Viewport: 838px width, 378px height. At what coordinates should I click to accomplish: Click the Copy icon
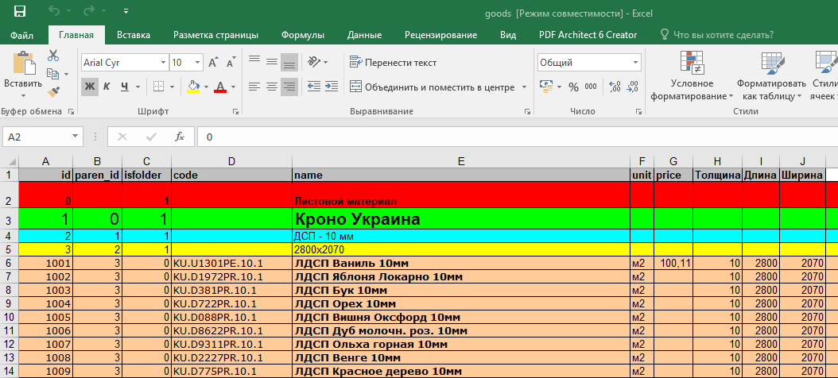click(x=53, y=74)
